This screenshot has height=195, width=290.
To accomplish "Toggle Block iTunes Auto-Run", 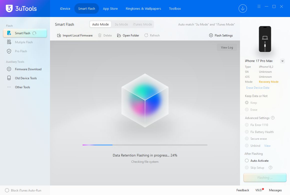I will (7, 190).
